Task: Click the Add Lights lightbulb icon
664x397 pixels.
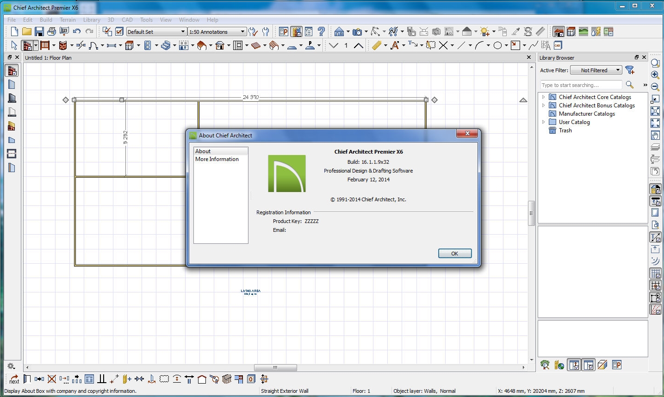Action: (x=484, y=31)
